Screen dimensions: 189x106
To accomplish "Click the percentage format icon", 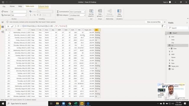I will point(35,15).
